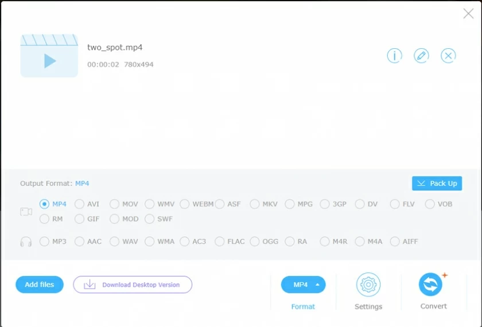Open the MP4 format dropdown
Image resolution: width=482 pixels, height=327 pixels.
(303, 285)
